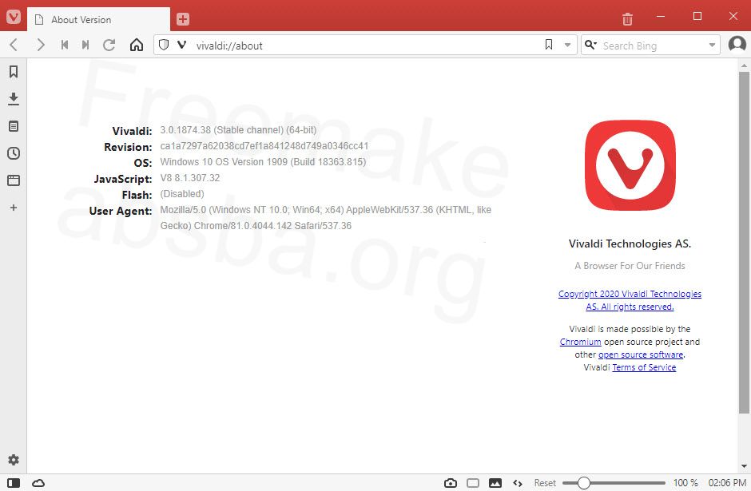
Task: Toggle tab tiling button
Action: pos(473,483)
